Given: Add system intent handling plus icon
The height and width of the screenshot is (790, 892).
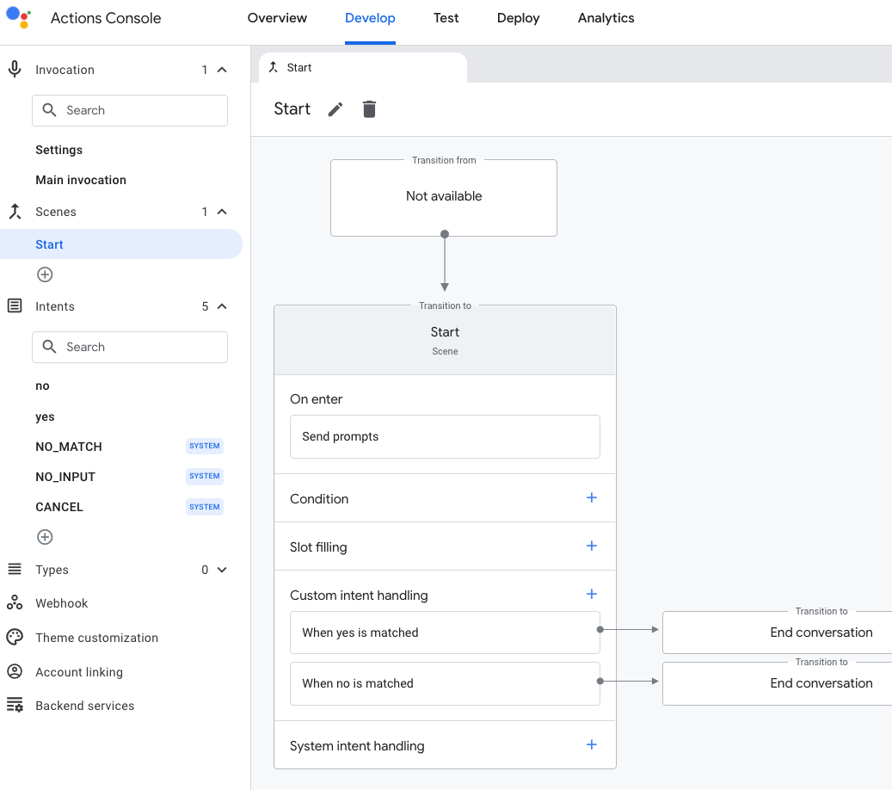Looking at the screenshot, I should [x=591, y=745].
